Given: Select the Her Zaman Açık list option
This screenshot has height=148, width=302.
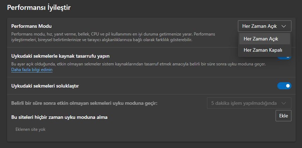Looking at the screenshot, I should pos(261,39).
